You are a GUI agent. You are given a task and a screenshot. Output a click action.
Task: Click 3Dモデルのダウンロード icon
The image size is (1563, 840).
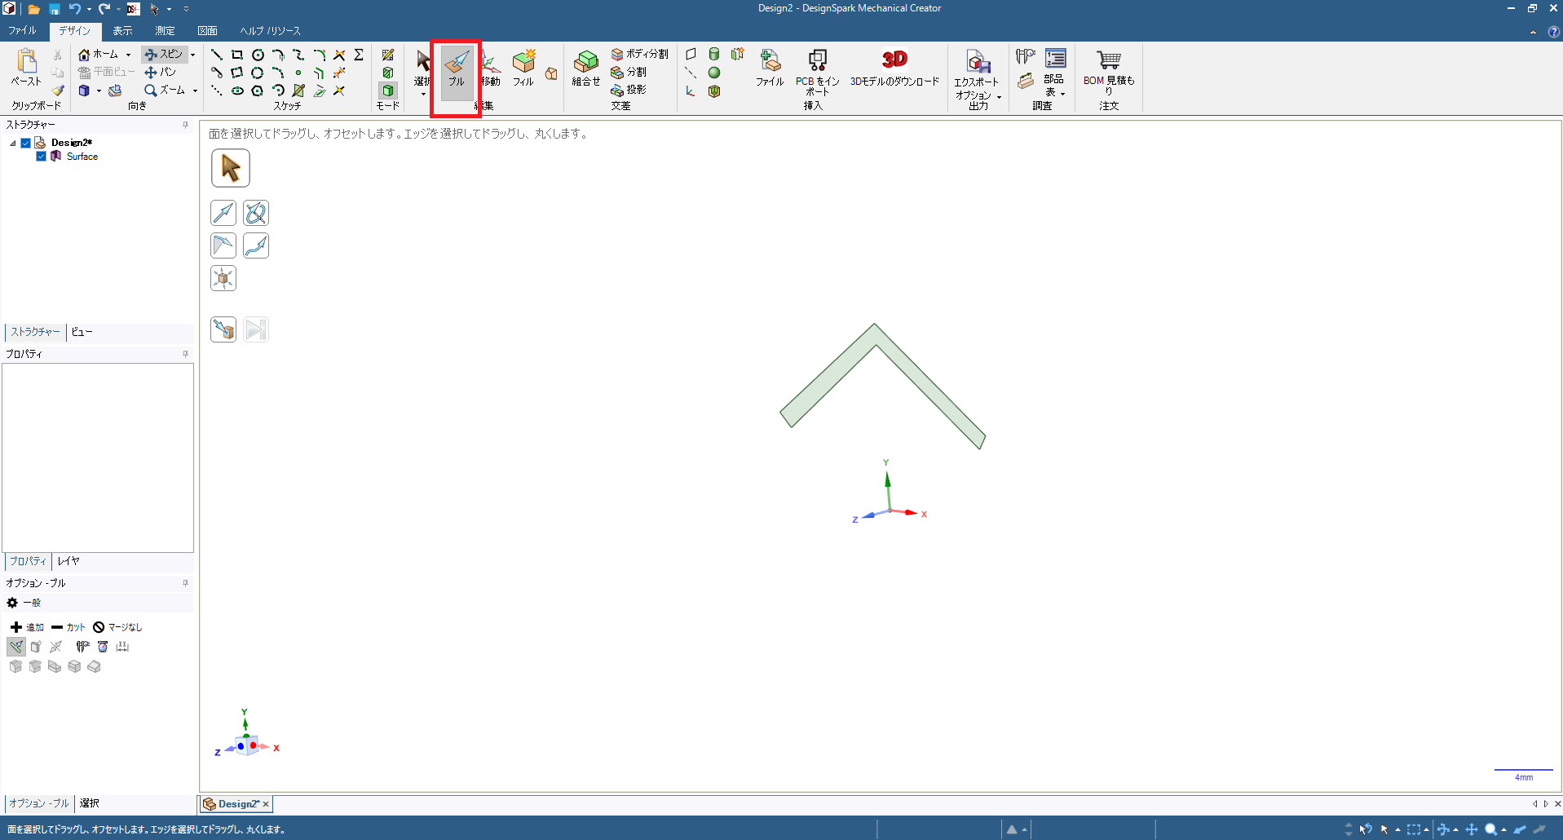click(x=894, y=60)
